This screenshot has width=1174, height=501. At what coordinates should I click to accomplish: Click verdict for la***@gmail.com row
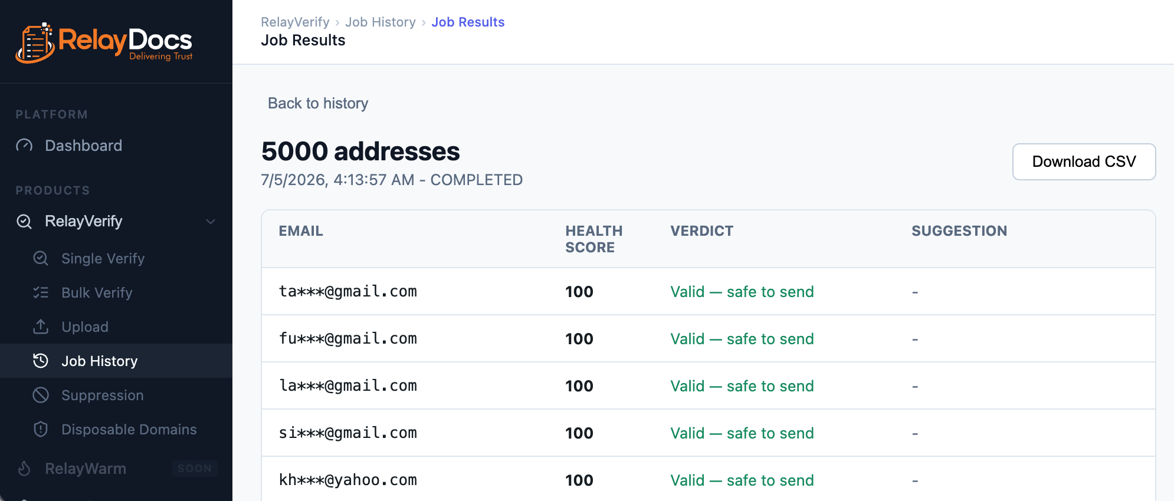point(742,386)
